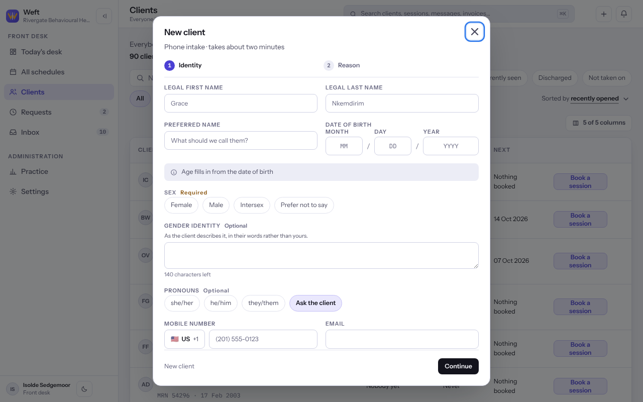
Task: Switch to the Reason step
Action: click(342, 65)
